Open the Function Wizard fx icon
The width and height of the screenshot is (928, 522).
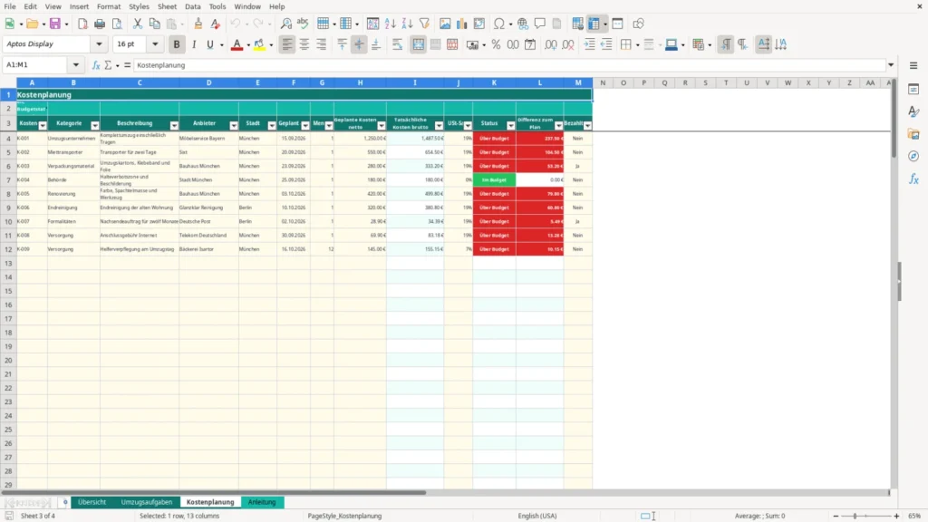(96, 65)
